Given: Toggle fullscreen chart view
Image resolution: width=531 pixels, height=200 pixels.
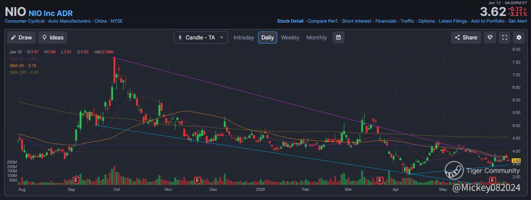Looking at the screenshot, I should pos(505,37).
